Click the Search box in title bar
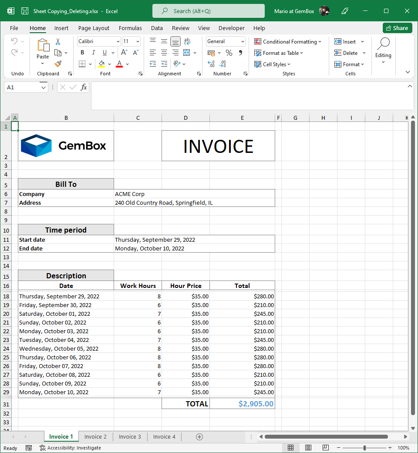Viewport: 418px width, 453px height. point(209,11)
